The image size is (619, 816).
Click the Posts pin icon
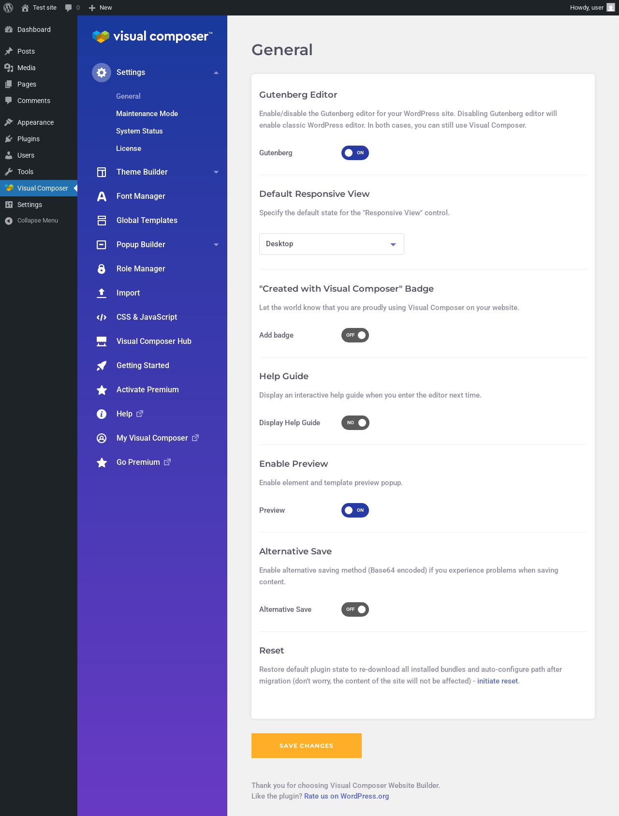(x=9, y=51)
